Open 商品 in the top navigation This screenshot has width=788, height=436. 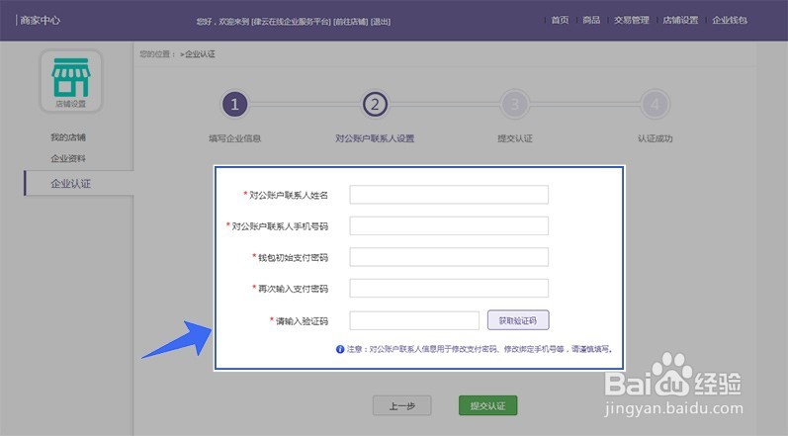[x=591, y=20]
